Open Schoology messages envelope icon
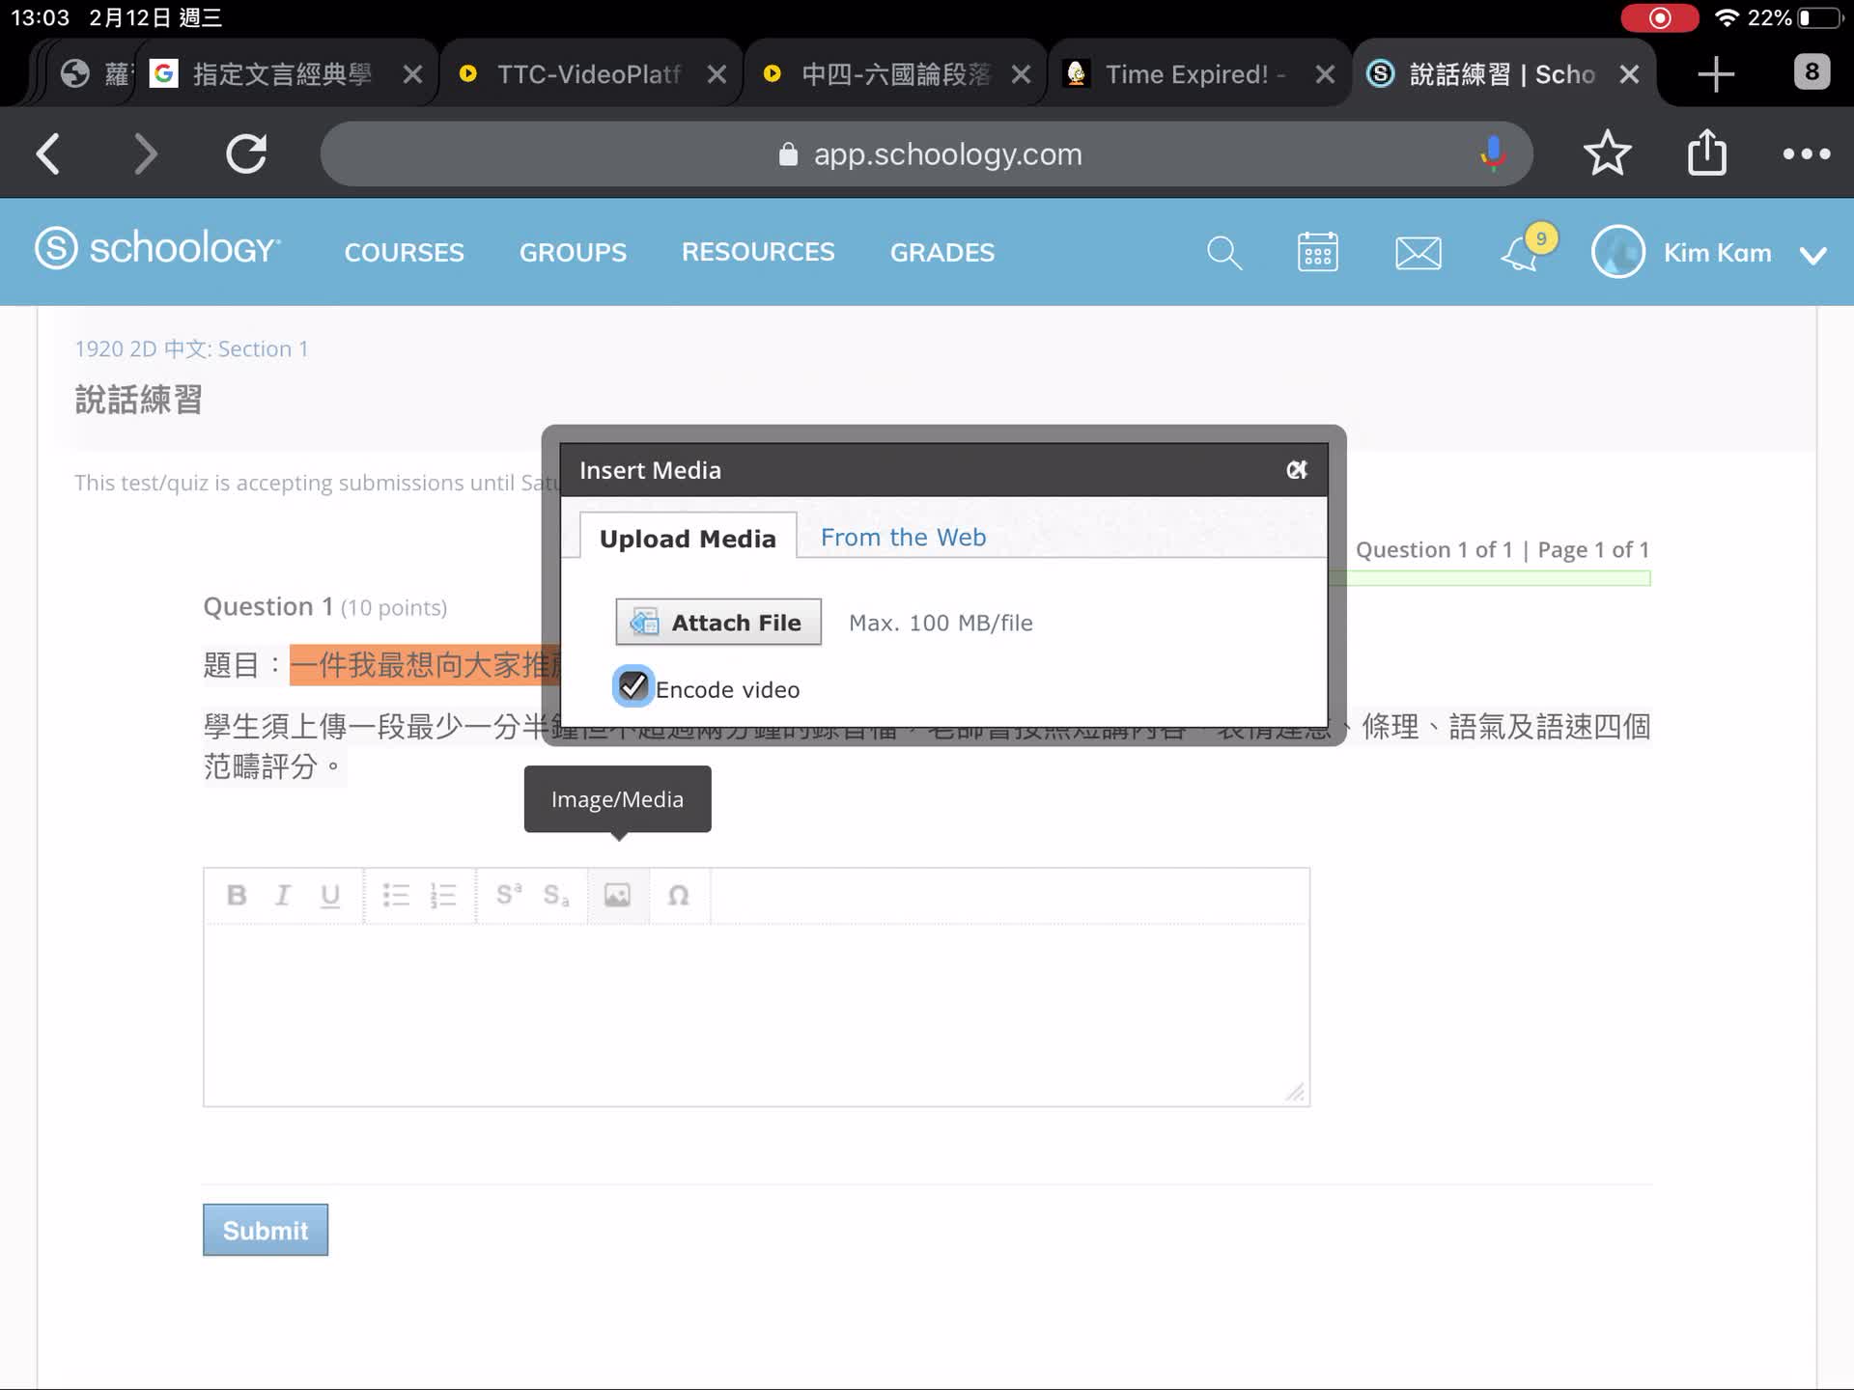Screen dimensions: 1854x1390 [x=1419, y=252]
